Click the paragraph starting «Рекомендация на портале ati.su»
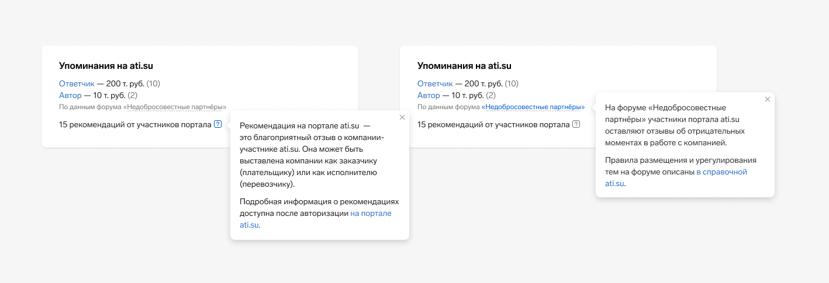 point(312,155)
